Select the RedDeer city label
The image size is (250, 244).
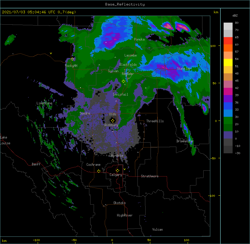click(128, 74)
